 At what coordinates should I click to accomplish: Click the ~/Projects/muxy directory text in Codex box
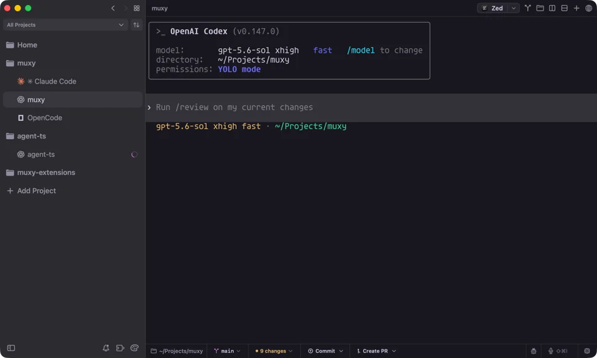(254, 60)
